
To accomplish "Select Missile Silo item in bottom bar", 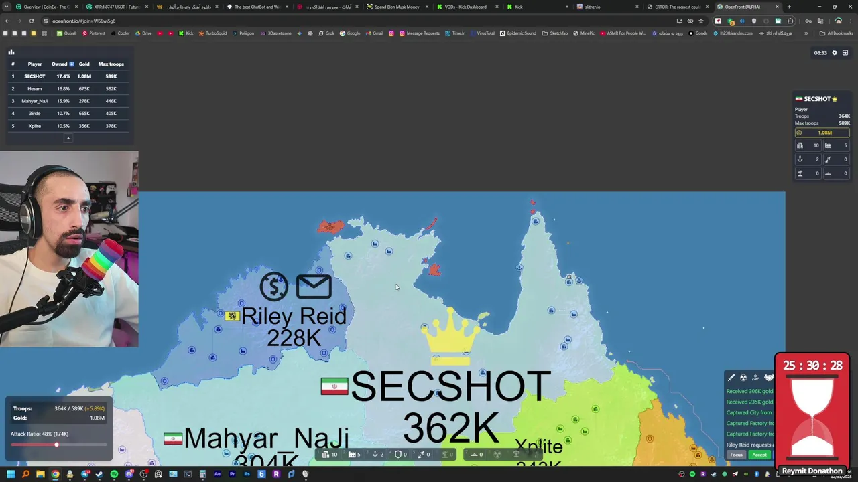I will (x=424, y=455).
